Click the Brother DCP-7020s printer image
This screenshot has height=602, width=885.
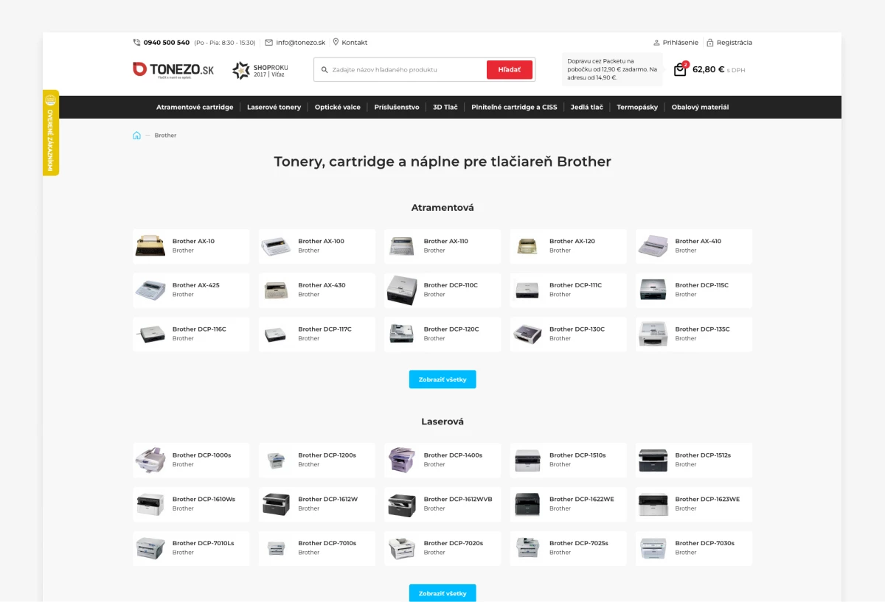pos(402,548)
